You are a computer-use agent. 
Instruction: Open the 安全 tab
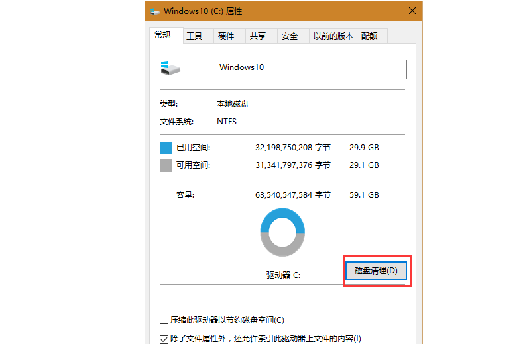[293, 36]
